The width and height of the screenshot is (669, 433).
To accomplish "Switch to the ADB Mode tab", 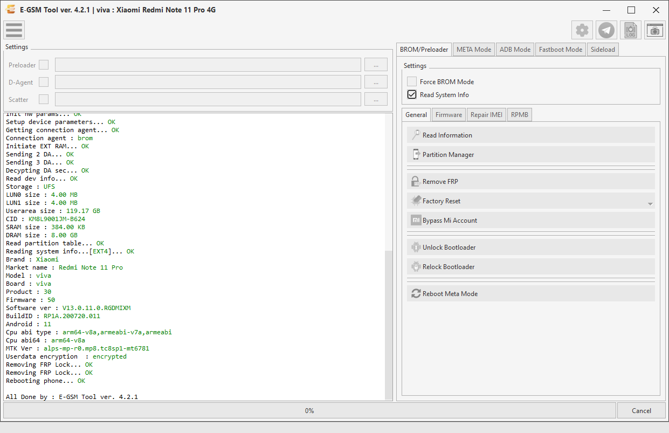I will 515,49.
